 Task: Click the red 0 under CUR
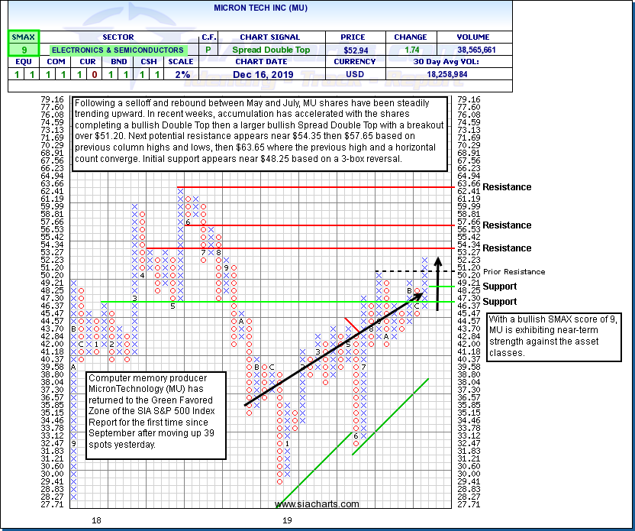[x=92, y=75]
